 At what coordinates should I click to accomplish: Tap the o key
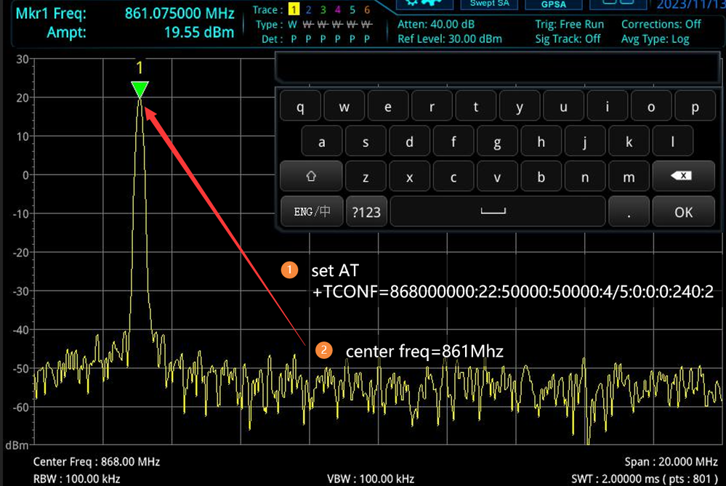point(651,106)
